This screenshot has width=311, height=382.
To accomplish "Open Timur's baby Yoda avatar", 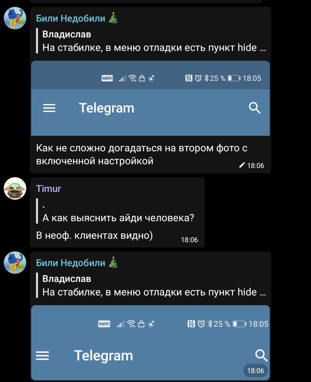I will click(x=15, y=188).
